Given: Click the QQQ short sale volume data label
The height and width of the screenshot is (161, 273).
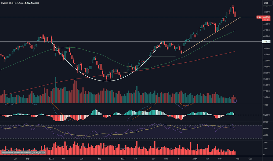Looking at the screenshot, I should coord(24,153).
